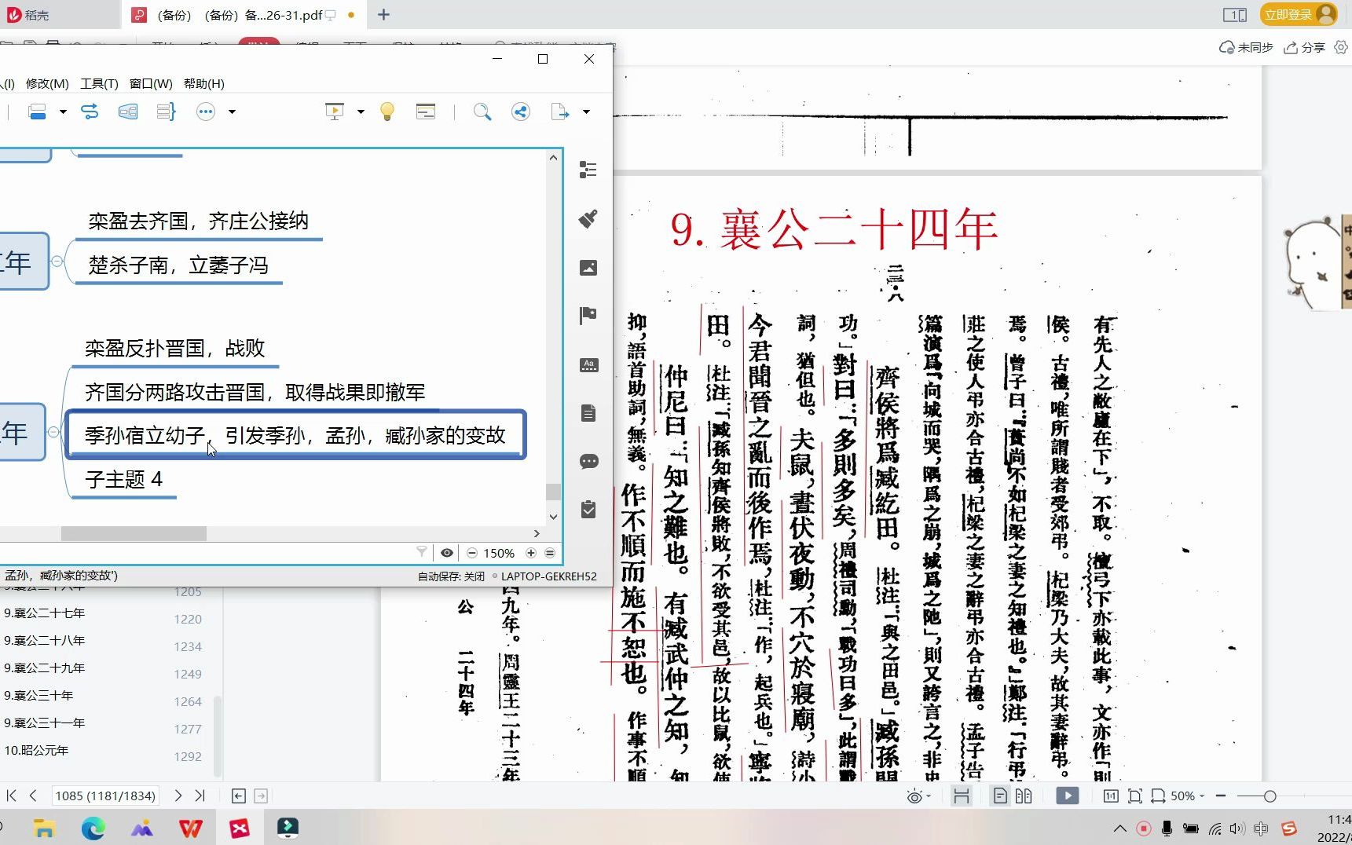
Task: Click XMind vertical scrollbar down arrow
Action: 553,517
